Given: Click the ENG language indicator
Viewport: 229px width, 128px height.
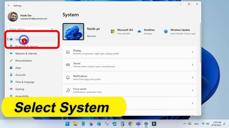Looking at the screenshot, I should tap(196, 124).
